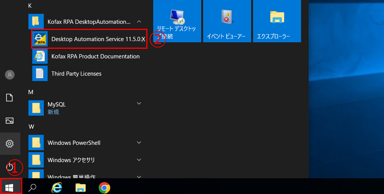Click the Kofax RPA Product Documentation icon
The image size is (384, 194).
pos(40,56)
